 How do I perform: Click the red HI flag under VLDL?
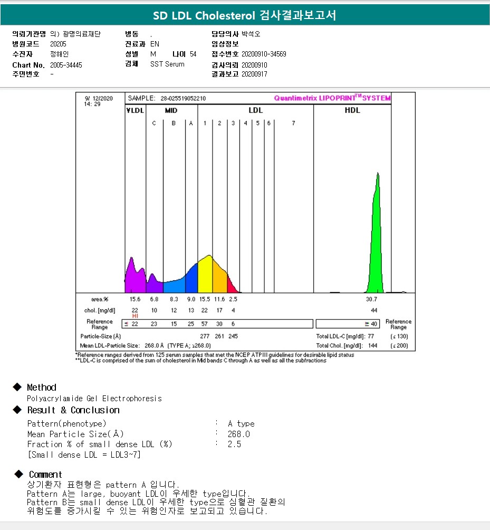pos(135,316)
